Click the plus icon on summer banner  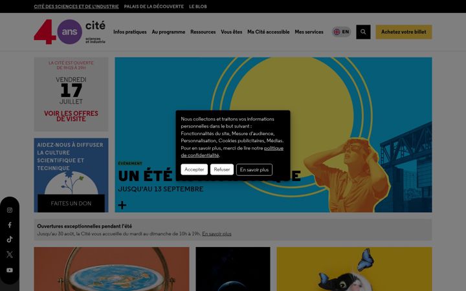point(122,205)
